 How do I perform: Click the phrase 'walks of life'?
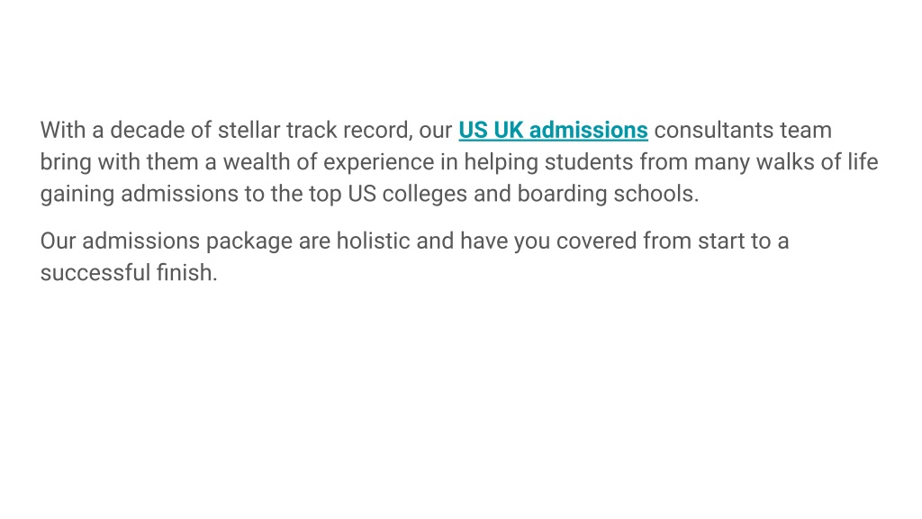click(x=817, y=162)
